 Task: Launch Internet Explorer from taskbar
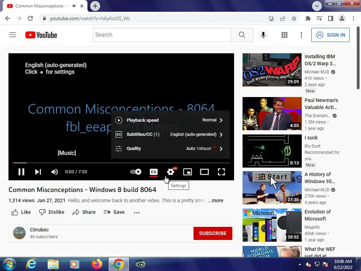[x=31, y=264]
